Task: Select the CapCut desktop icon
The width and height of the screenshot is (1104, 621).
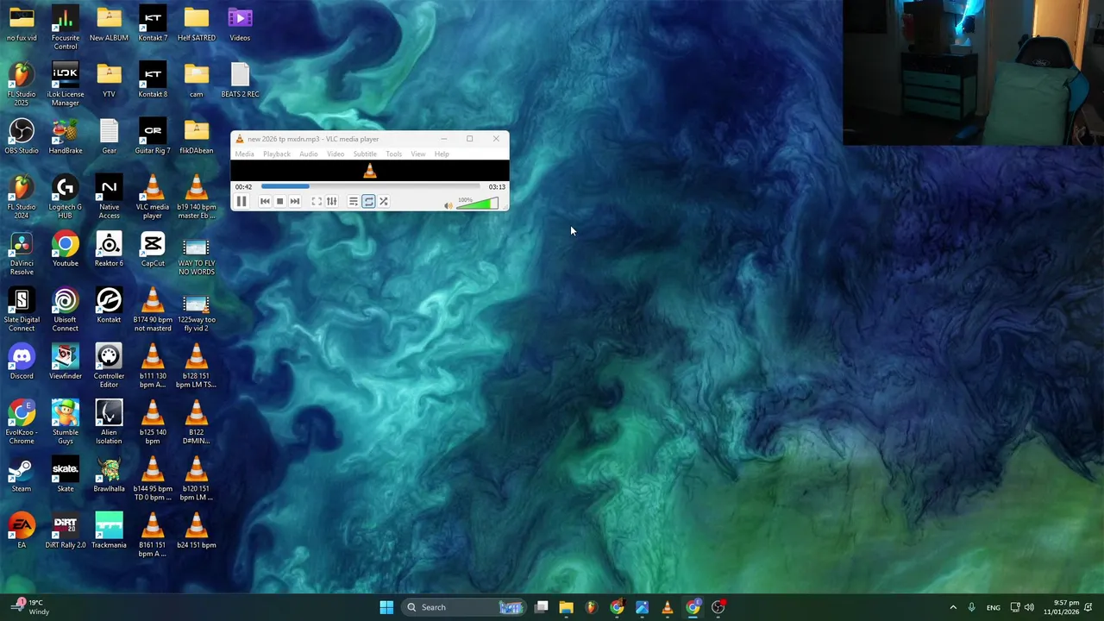Action: [153, 249]
